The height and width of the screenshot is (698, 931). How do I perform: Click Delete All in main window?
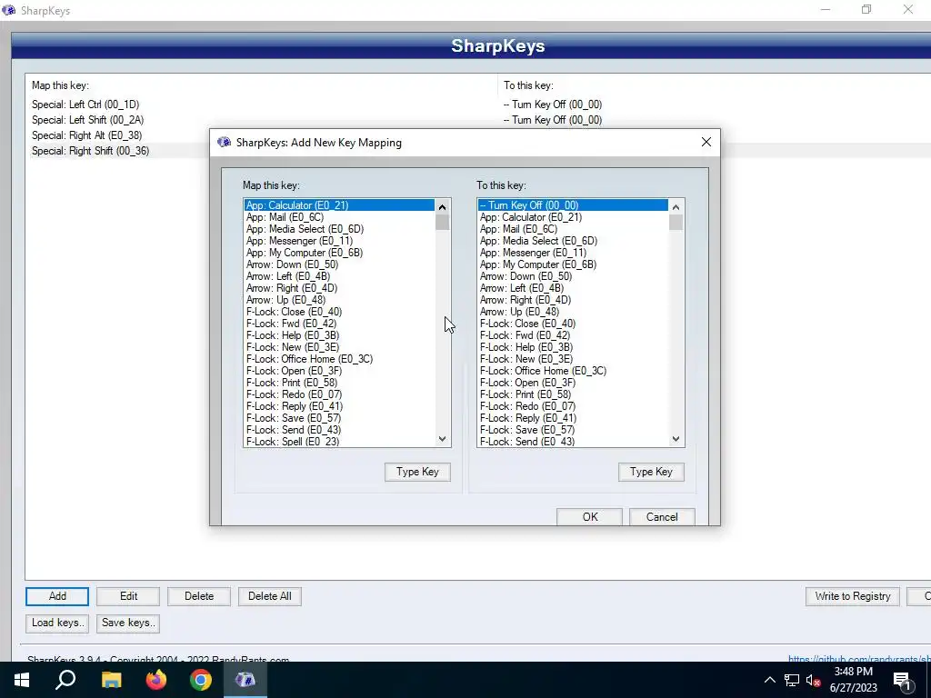(x=269, y=596)
